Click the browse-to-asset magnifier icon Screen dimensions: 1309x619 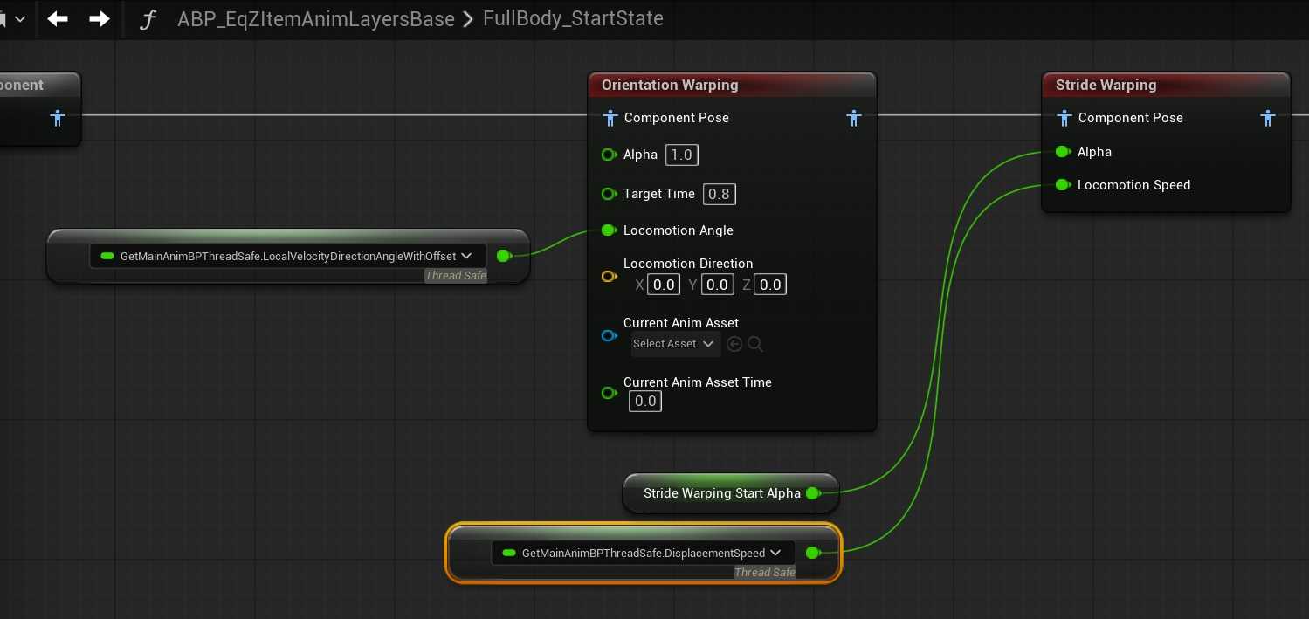tap(755, 344)
